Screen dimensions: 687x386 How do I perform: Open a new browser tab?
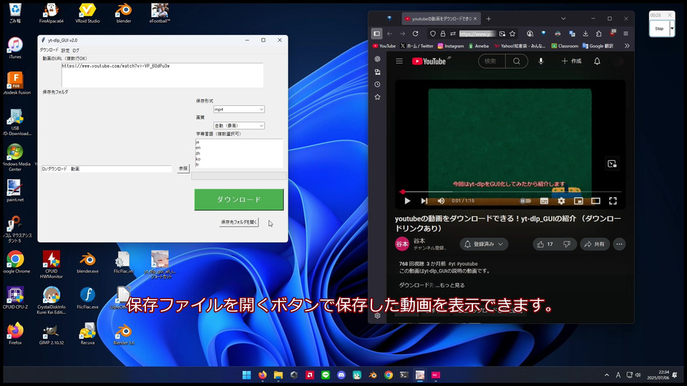coord(489,19)
